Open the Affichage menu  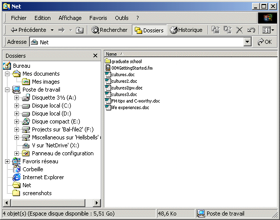coord(70,18)
